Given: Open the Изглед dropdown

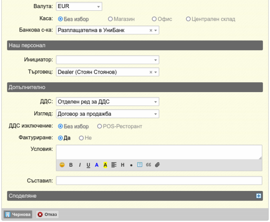Looking at the screenshot, I should click(108, 114).
